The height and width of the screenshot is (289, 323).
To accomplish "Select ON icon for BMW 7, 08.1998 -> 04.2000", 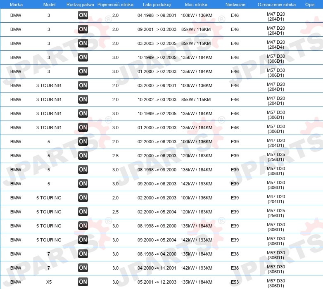I will [83, 254].
